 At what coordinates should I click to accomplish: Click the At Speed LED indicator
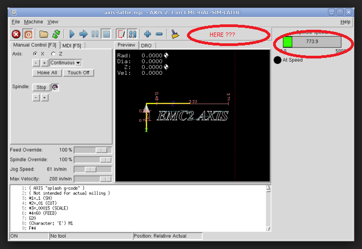tap(277, 60)
